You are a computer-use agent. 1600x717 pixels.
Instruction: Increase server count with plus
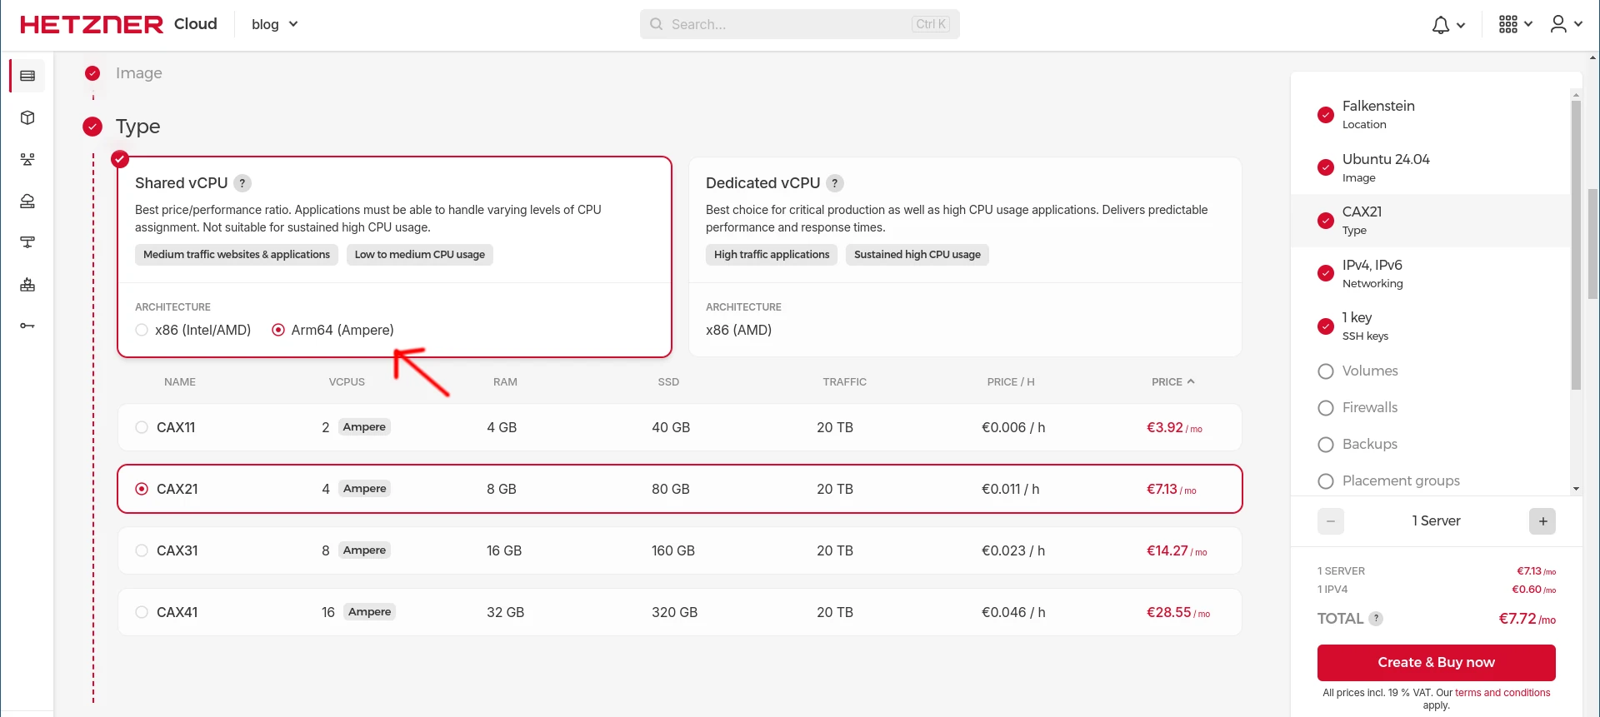[x=1542, y=521]
